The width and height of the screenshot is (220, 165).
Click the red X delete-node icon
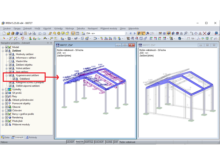205,33
